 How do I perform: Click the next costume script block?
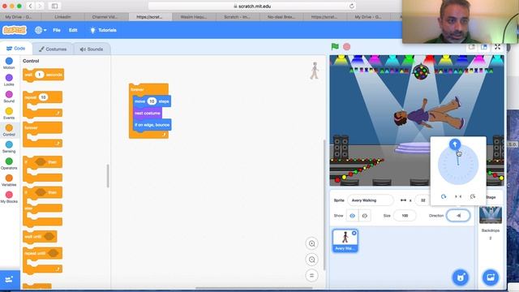(x=148, y=114)
